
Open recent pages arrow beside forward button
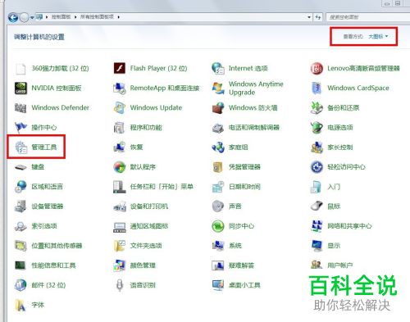pyautogui.click(x=32, y=17)
